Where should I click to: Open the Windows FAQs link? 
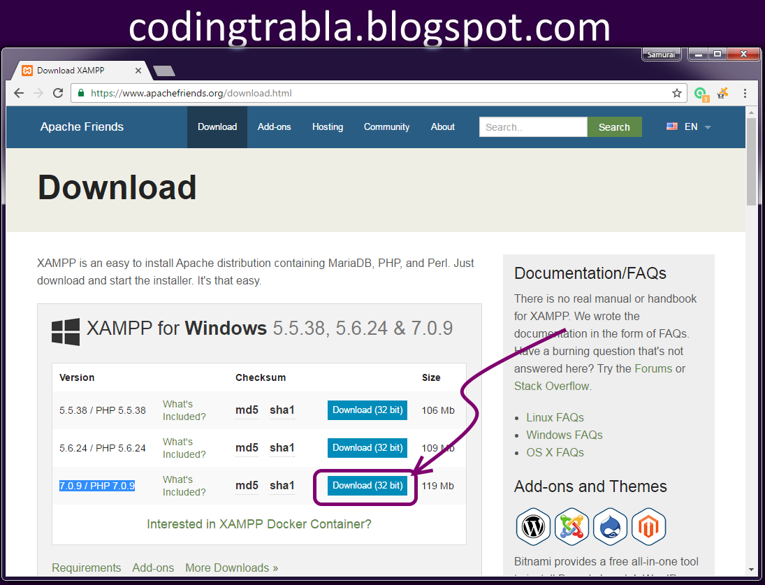click(x=564, y=435)
